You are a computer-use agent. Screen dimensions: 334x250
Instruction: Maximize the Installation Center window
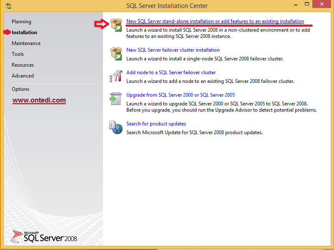307,4
